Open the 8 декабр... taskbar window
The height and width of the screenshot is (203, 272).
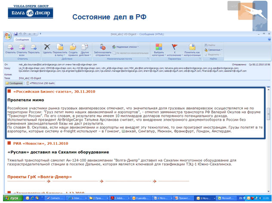[x=141, y=198]
